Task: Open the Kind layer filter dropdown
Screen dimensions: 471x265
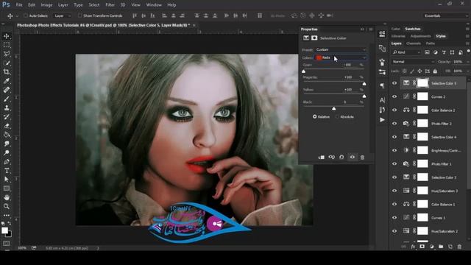Action: click(x=406, y=52)
